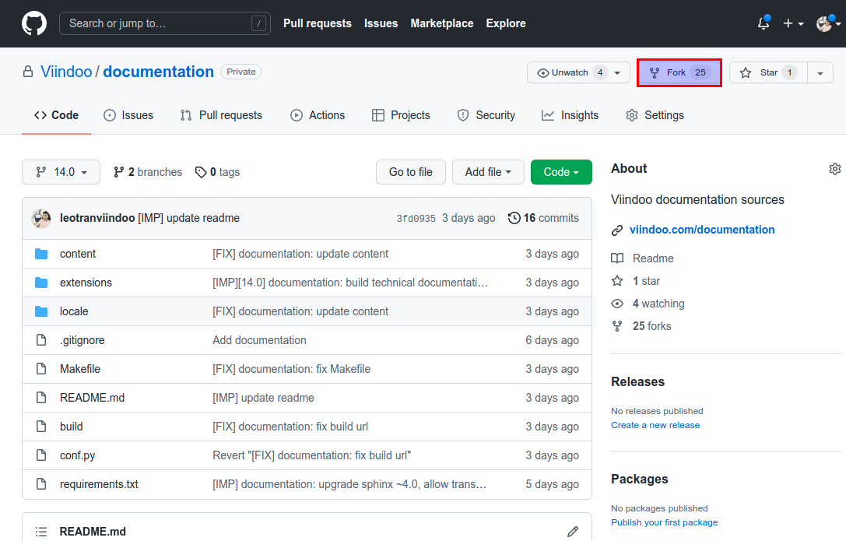Open the Add file dropdown
This screenshot has width=846, height=541.
[488, 172]
